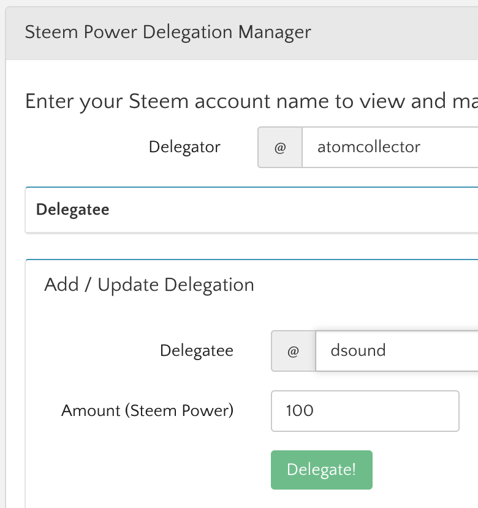Click the @ symbol beside Delegator field
The width and height of the screenshot is (478, 508).
(x=280, y=147)
